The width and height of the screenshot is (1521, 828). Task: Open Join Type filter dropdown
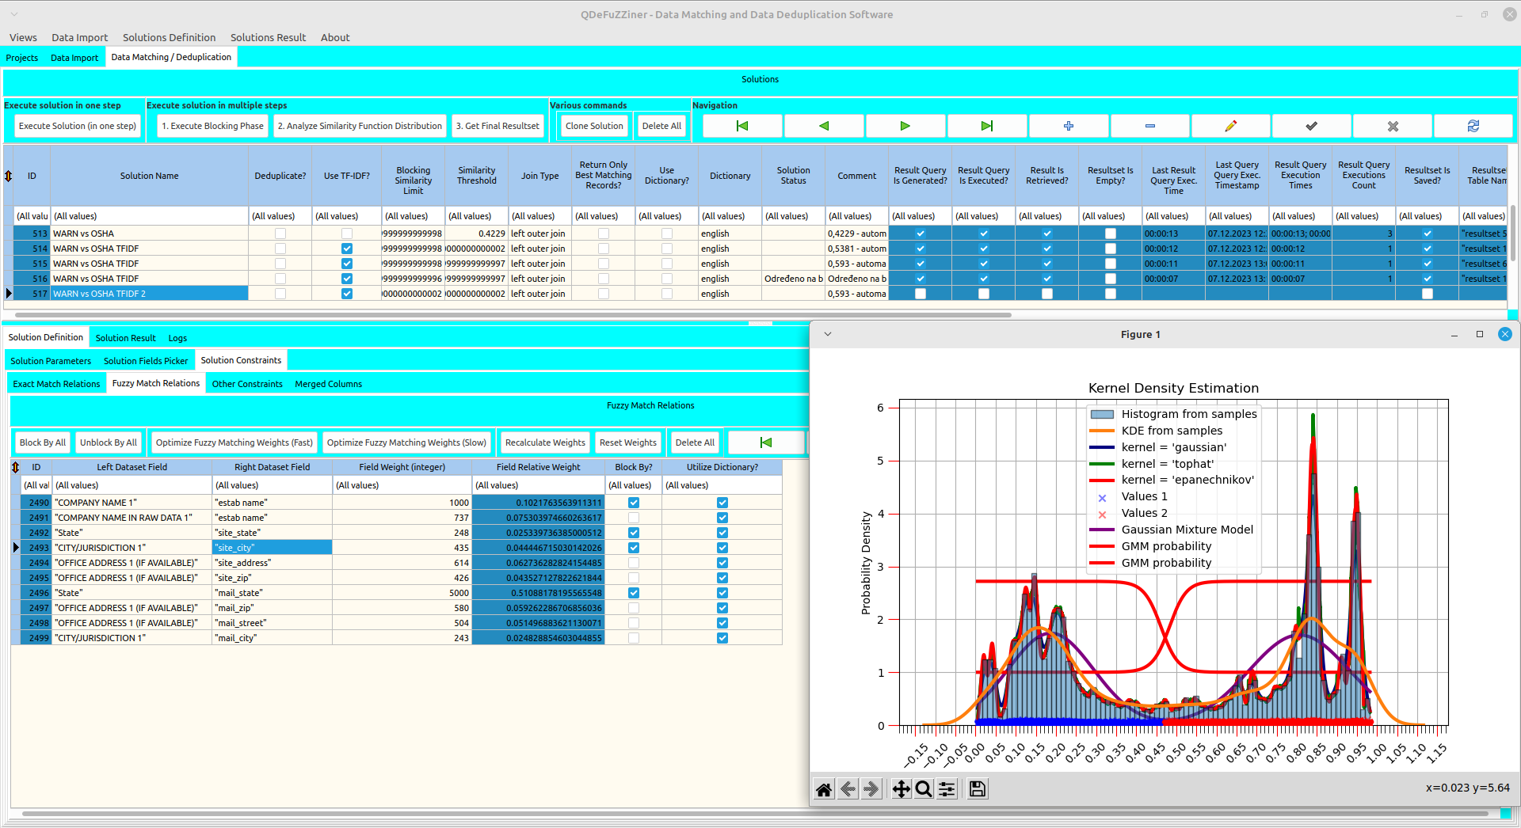coord(539,216)
